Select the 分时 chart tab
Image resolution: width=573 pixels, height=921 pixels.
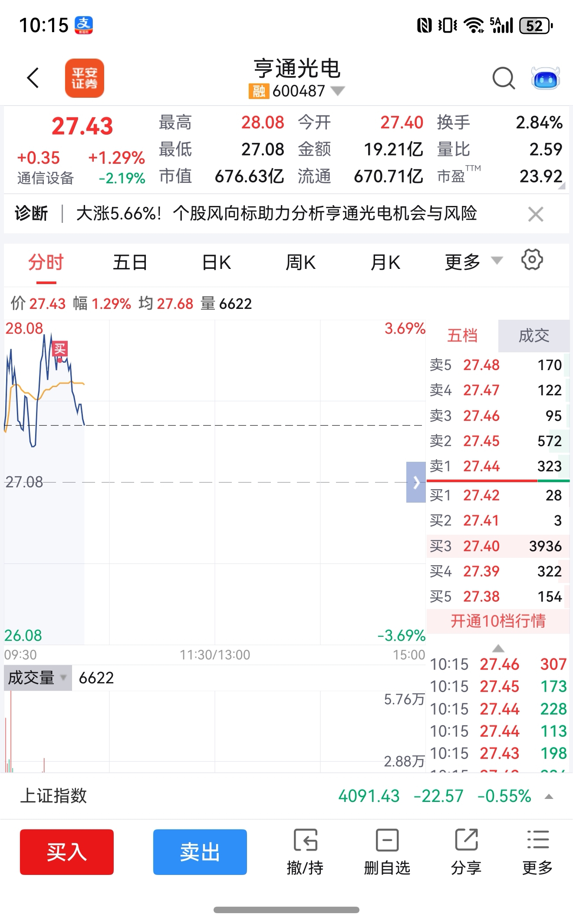(46, 262)
